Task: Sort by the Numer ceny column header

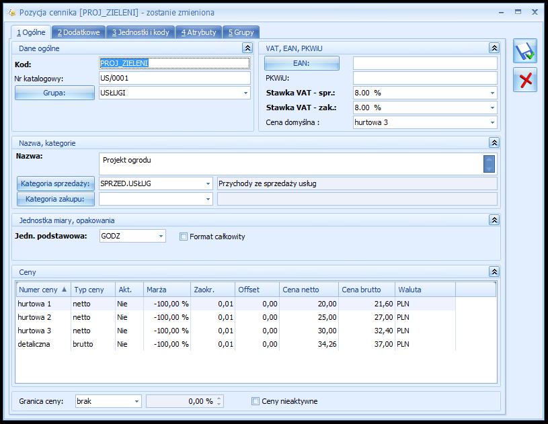Action: 43,290
